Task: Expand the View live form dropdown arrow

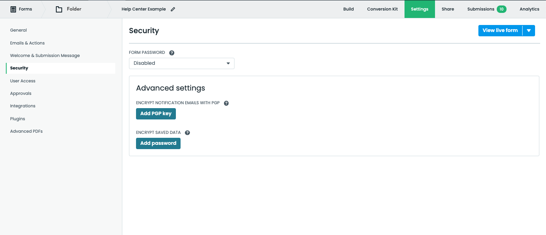Action: [x=529, y=30]
